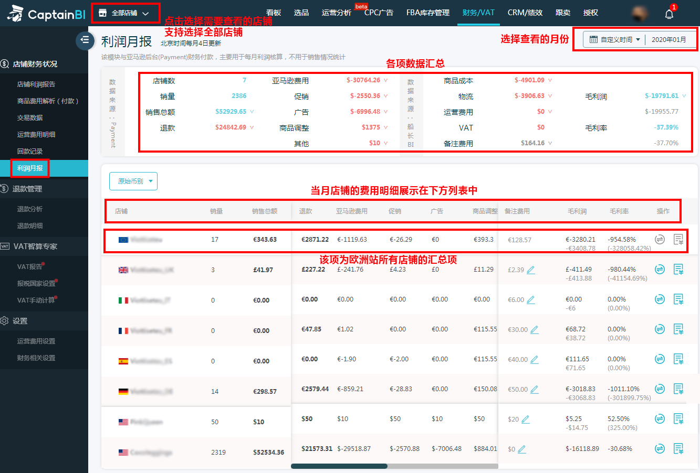Edit the £2.39 remark fee
This screenshot has height=473, width=700.
(x=531, y=270)
